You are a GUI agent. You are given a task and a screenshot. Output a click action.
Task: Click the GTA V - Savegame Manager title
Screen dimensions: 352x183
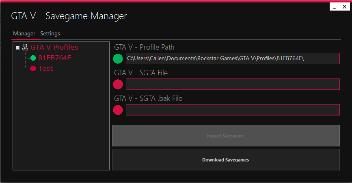pos(69,16)
